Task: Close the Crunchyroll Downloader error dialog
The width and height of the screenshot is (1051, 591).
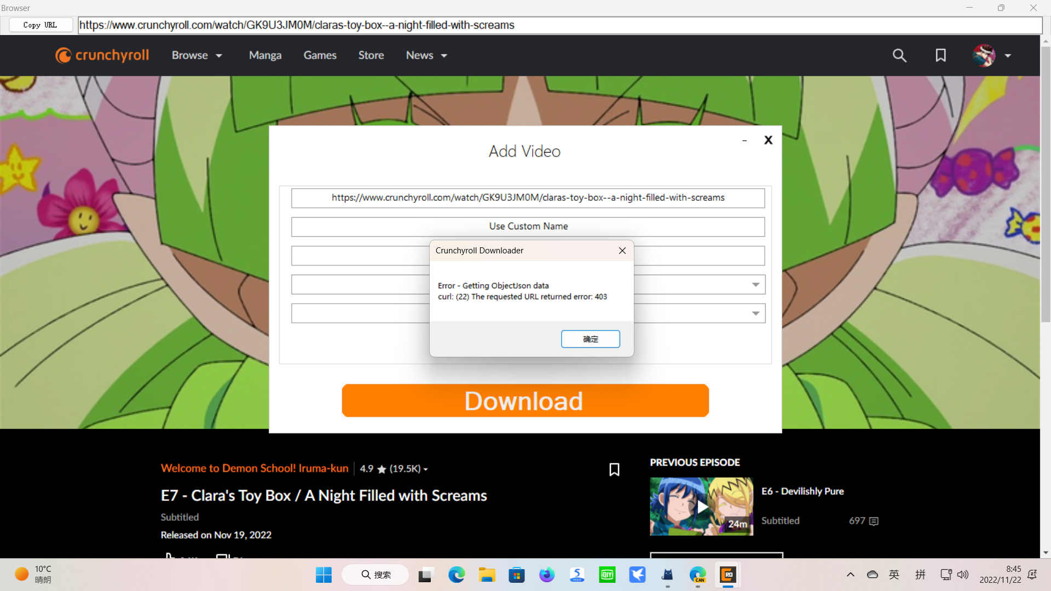Action: (622, 251)
